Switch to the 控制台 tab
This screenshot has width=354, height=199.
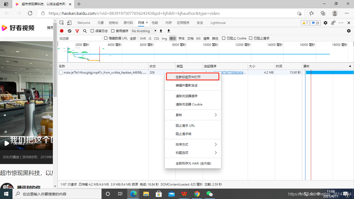click(x=114, y=23)
